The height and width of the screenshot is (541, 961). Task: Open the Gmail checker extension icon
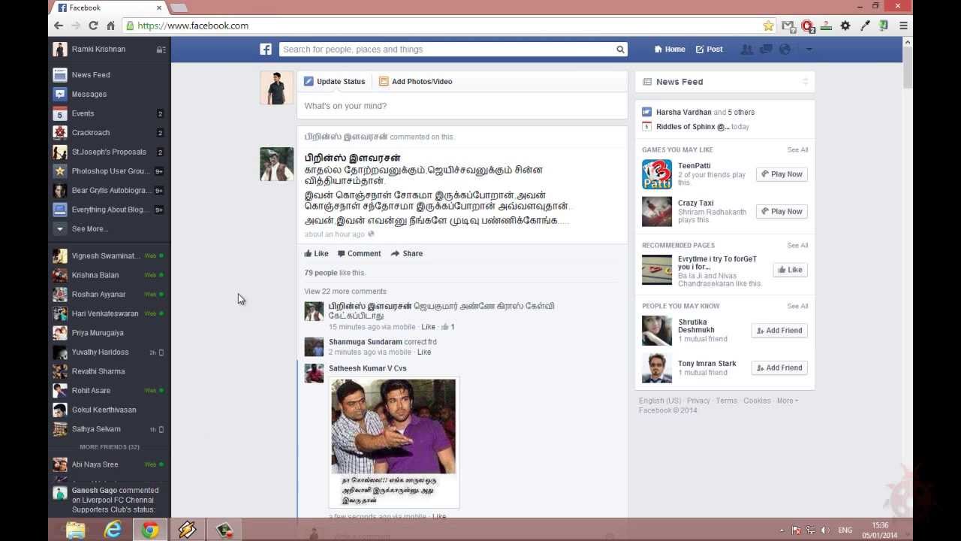point(788,26)
